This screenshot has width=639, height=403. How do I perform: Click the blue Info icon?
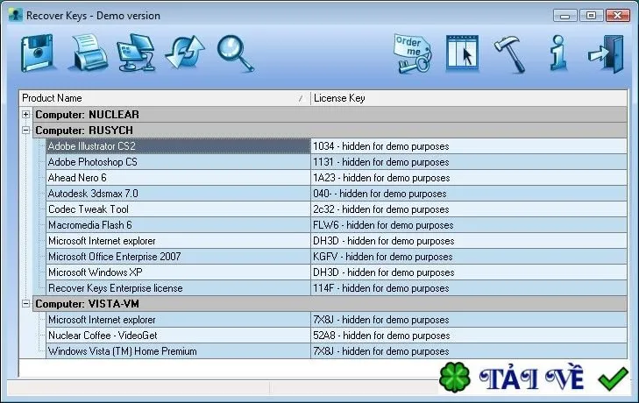(558, 53)
